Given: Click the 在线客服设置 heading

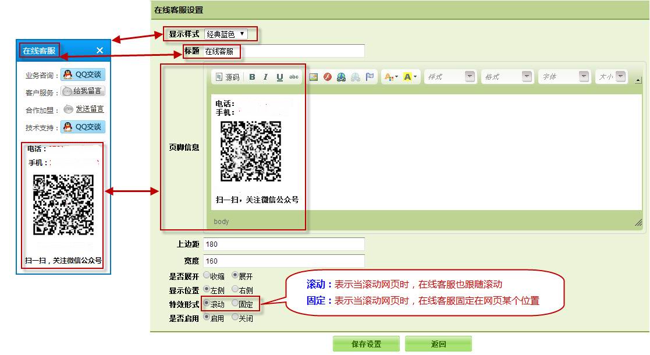Looking at the screenshot, I should coord(179,10).
